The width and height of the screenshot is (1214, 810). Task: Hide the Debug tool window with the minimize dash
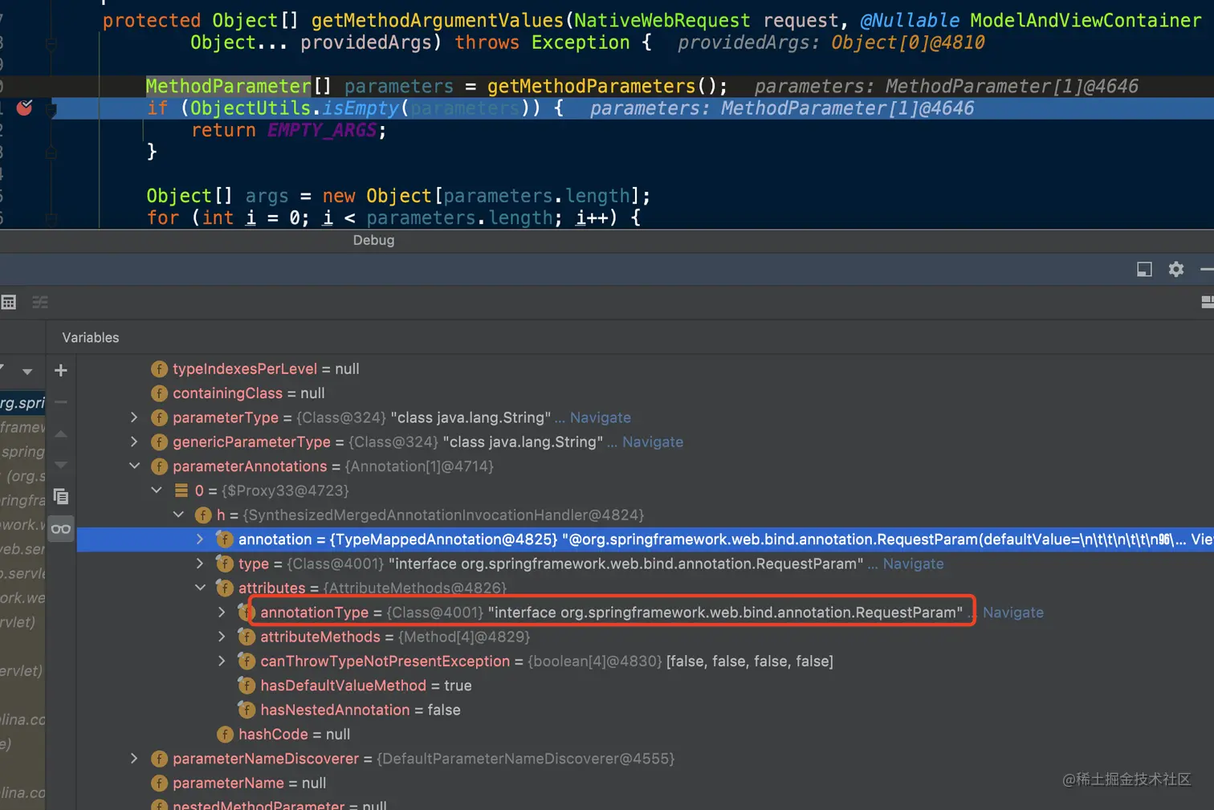point(1207,270)
